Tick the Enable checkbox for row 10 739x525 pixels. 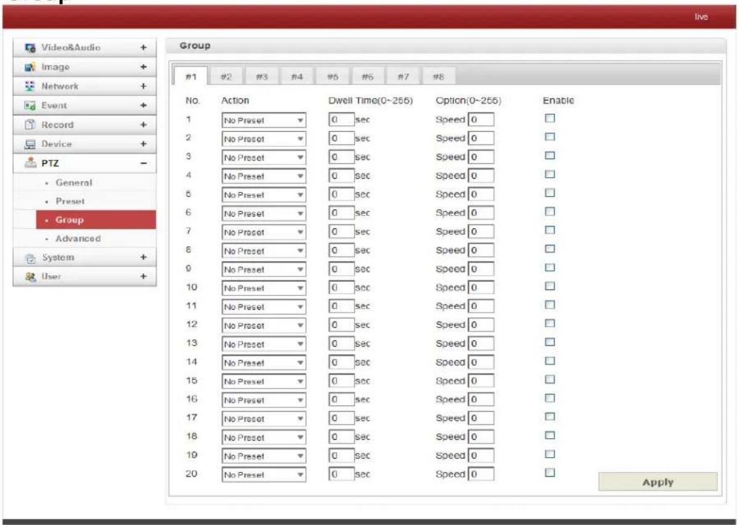tap(550, 286)
